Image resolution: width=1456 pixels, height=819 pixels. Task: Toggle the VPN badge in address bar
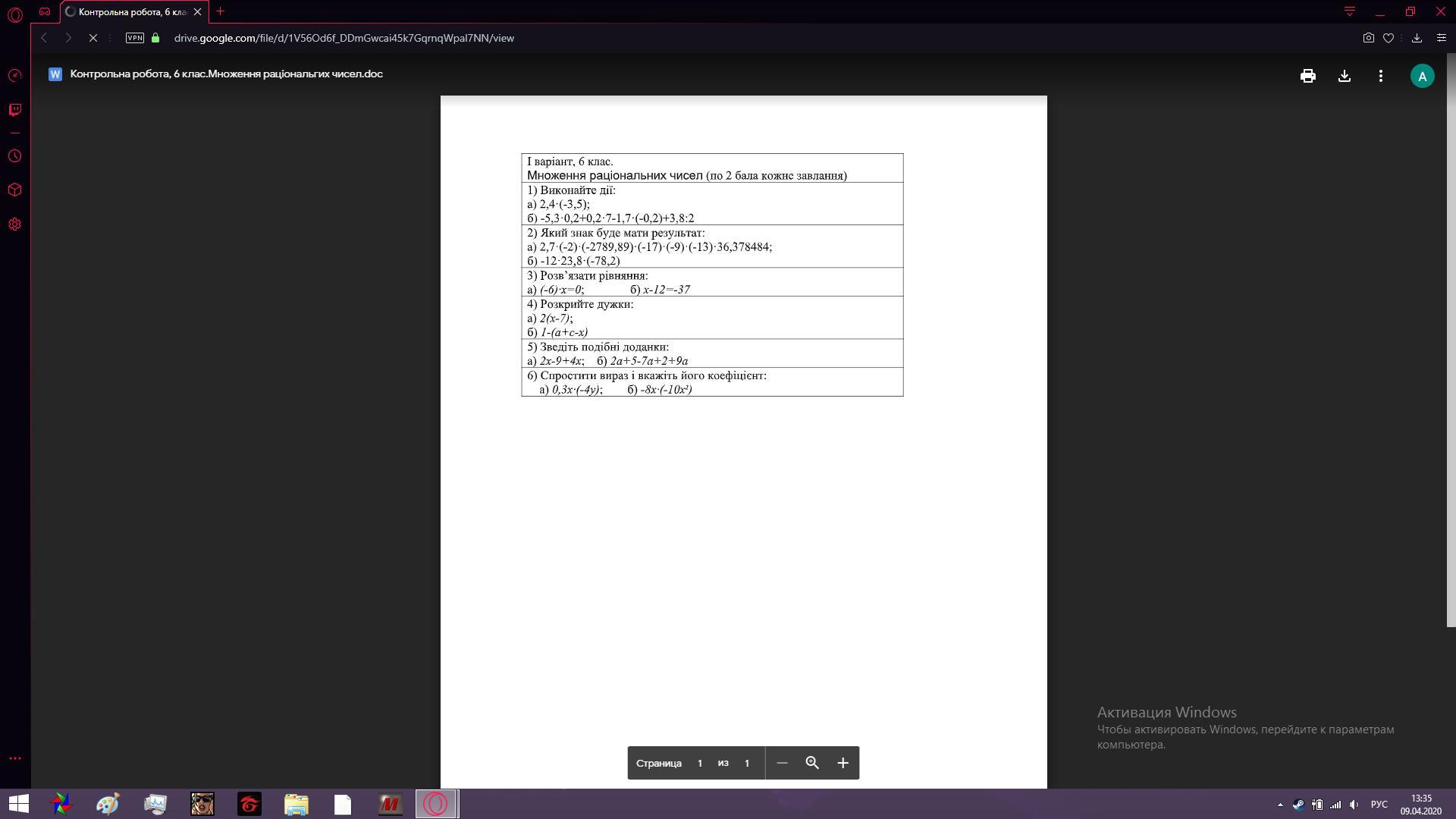[135, 38]
